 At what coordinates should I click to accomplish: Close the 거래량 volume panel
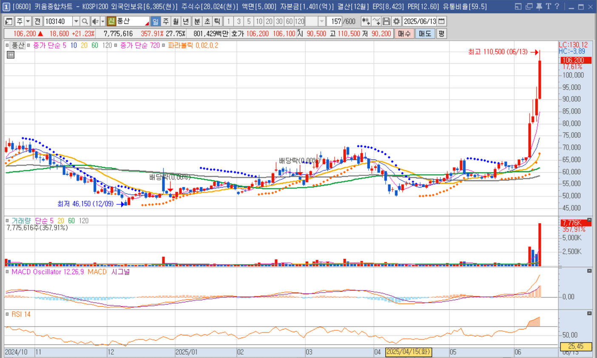[589, 220]
